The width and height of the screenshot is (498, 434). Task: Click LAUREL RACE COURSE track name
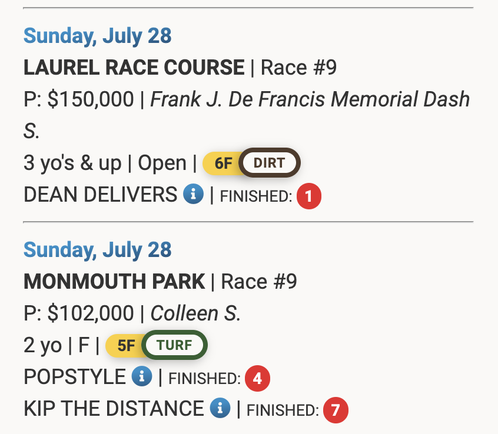(x=134, y=68)
